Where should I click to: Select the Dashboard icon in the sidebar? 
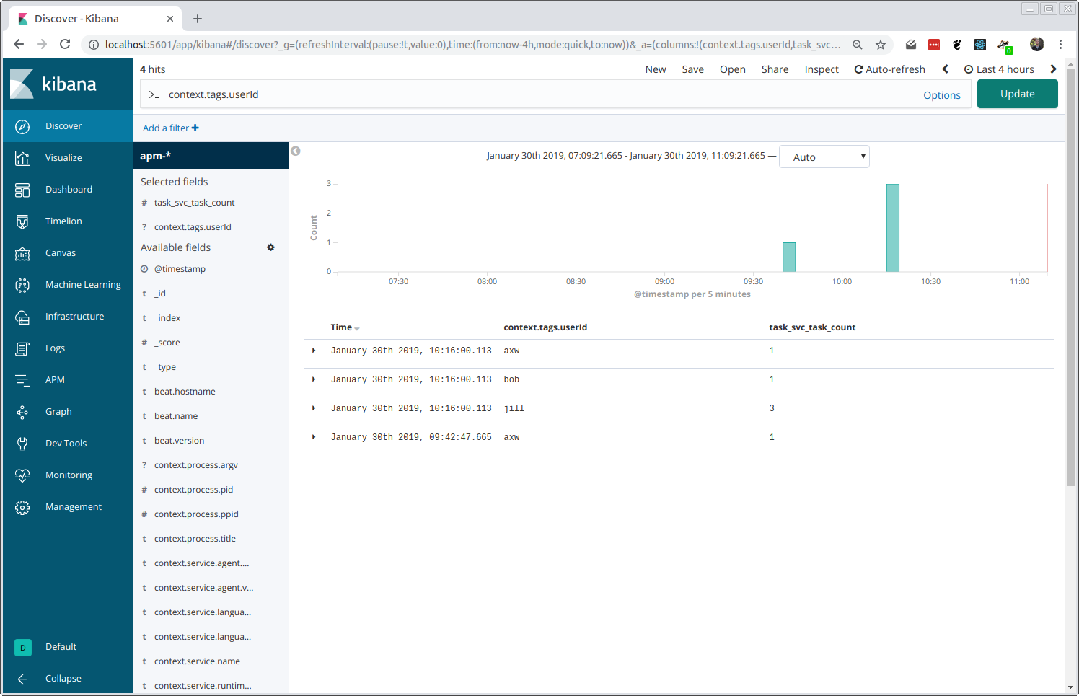69,189
